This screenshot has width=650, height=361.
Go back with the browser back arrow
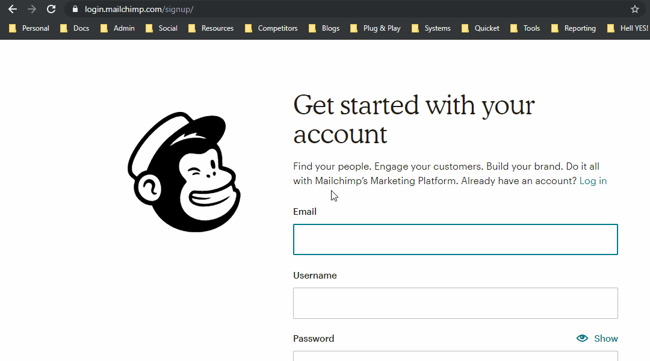click(13, 9)
